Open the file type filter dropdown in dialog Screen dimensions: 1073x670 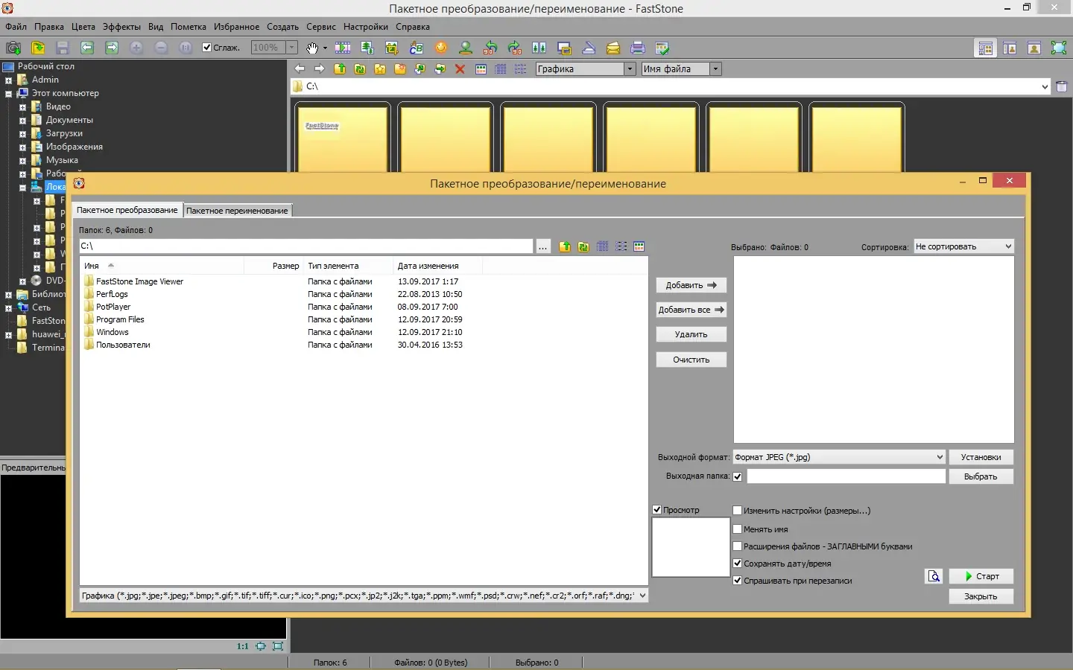(x=364, y=596)
